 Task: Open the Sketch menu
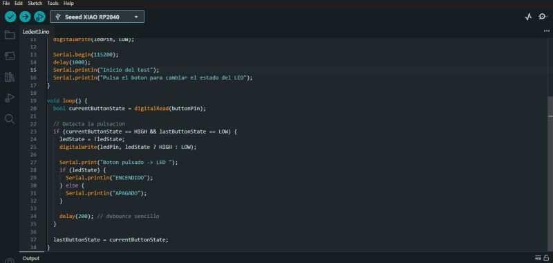pyautogui.click(x=35, y=3)
